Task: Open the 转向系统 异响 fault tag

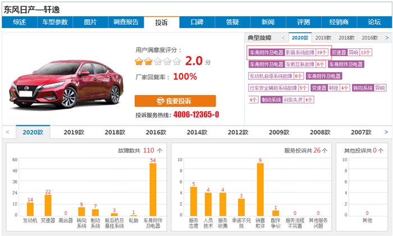Action: 369,88
